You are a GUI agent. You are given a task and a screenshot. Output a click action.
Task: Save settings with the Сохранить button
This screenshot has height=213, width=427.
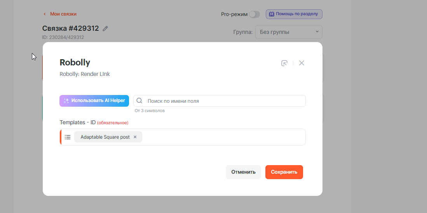point(284,172)
